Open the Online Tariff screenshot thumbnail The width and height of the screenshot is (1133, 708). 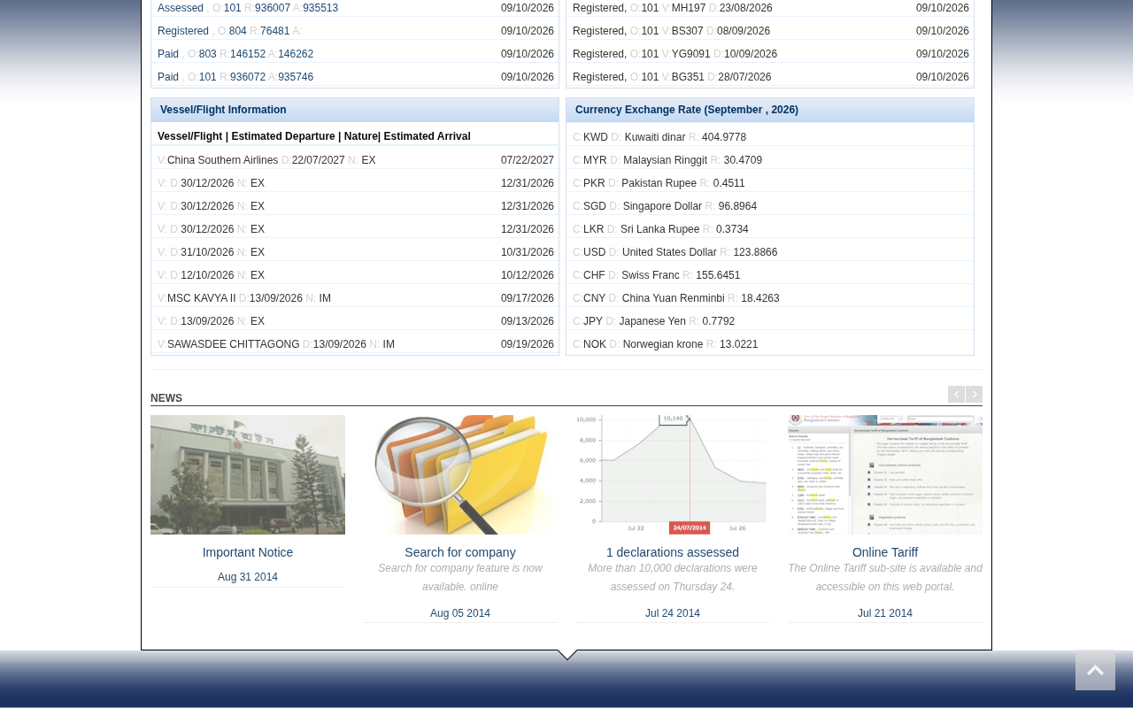coord(885,474)
